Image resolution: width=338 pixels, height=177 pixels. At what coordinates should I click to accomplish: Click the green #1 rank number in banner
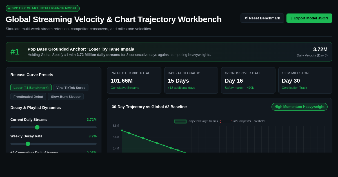(x=15, y=52)
